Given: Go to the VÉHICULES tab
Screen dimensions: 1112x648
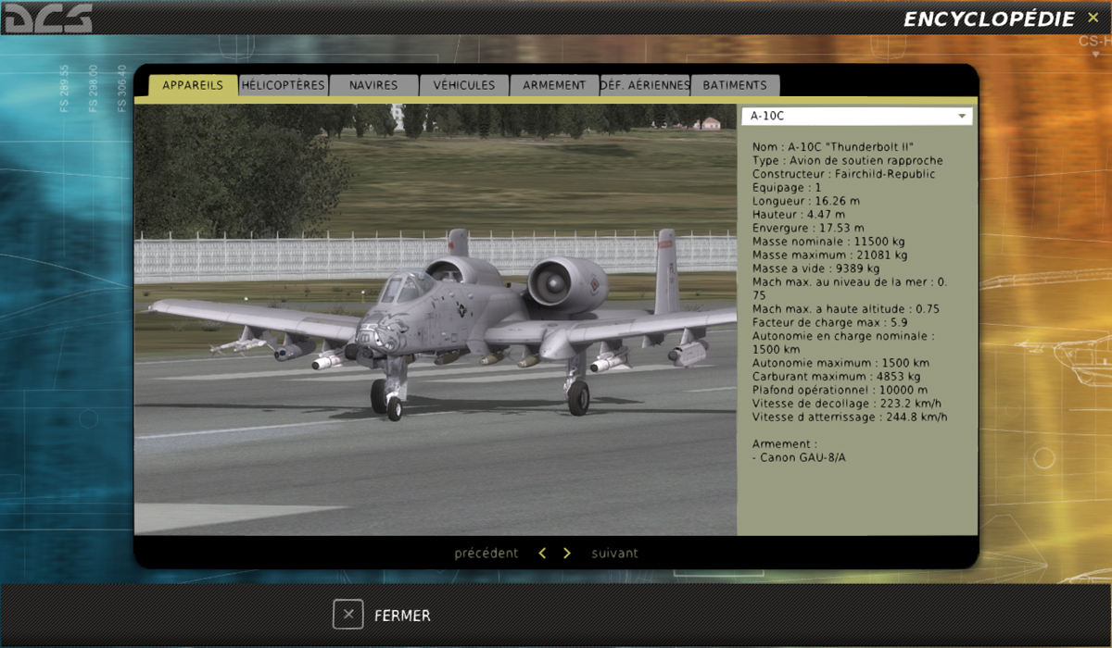Looking at the screenshot, I should point(464,85).
